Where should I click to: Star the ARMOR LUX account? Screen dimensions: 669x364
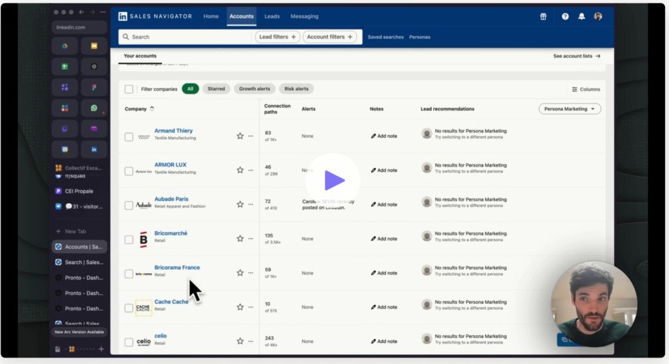[x=240, y=171]
